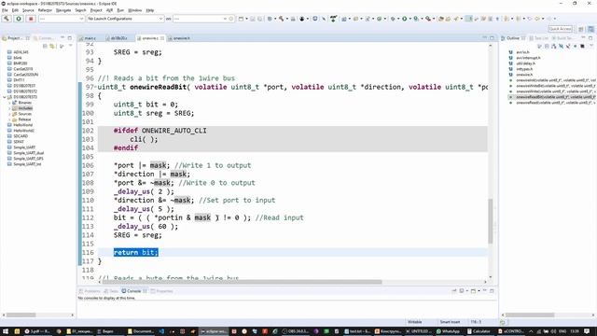
Task: Open the Outline view menu arrow
Action: 591,46
